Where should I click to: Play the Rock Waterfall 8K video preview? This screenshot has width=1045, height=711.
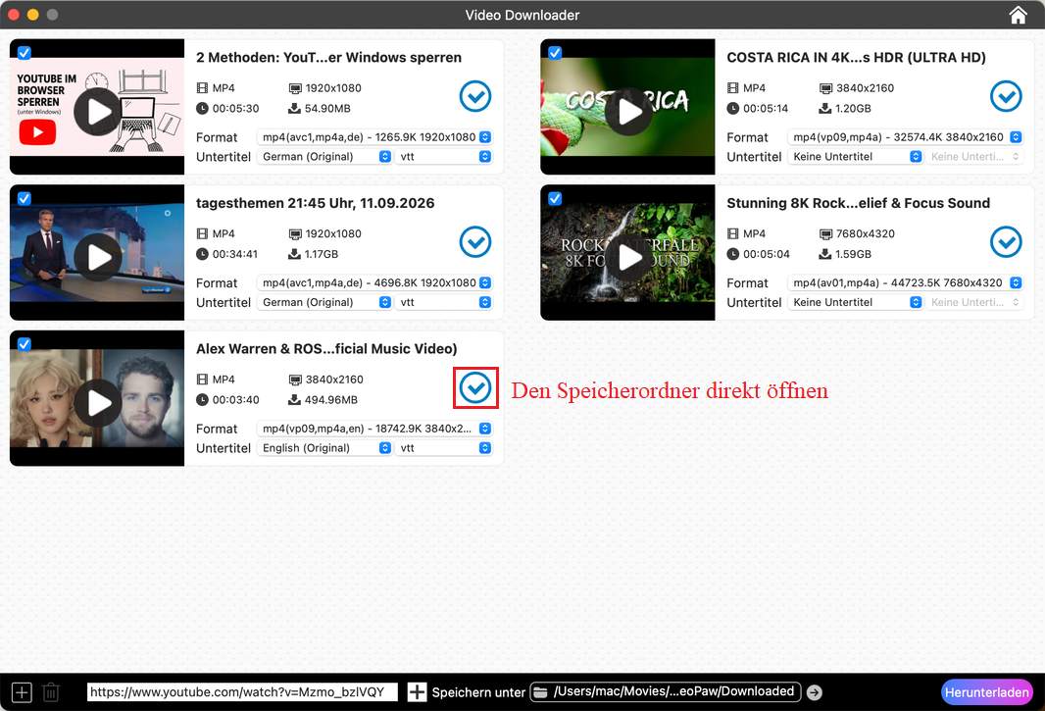628,257
